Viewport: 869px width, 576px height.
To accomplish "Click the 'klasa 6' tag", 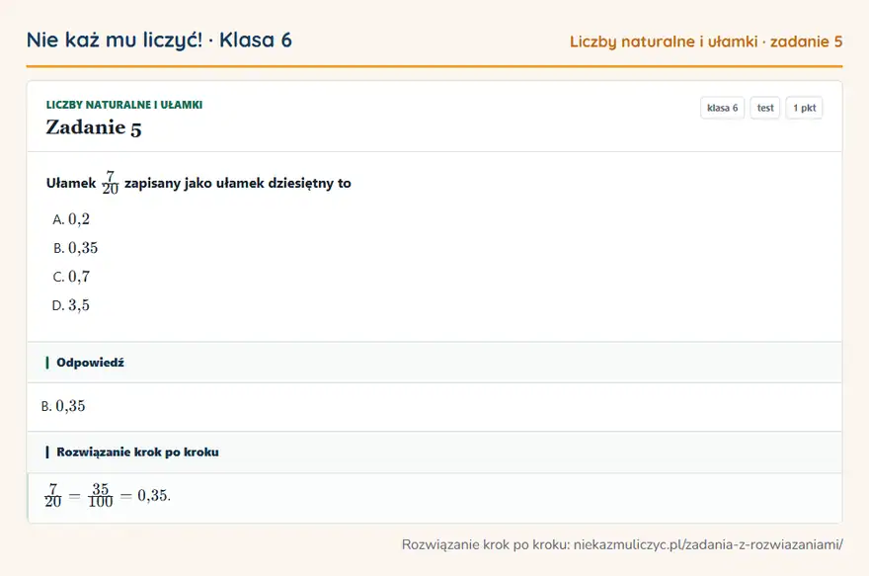I will pyautogui.click(x=722, y=108).
